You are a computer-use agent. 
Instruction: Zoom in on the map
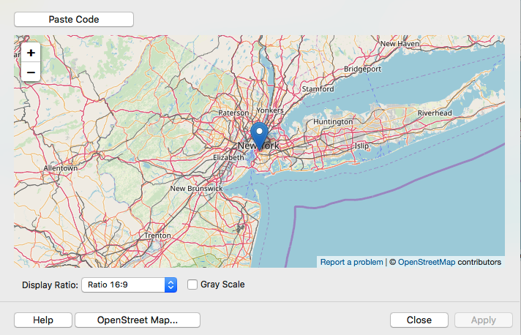point(31,53)
